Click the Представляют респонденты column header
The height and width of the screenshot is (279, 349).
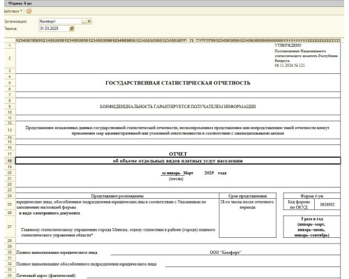click(117, 196)
